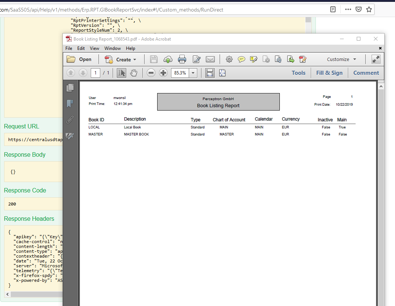The image size is (395, 306).
Task: Select the Highlight Text tool icon
Action: [253, 59]
